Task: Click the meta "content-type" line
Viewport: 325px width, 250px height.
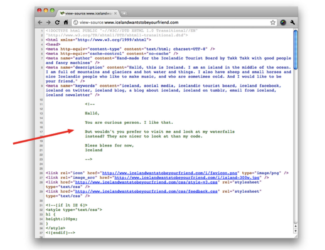Action: [x=130, y=49]
